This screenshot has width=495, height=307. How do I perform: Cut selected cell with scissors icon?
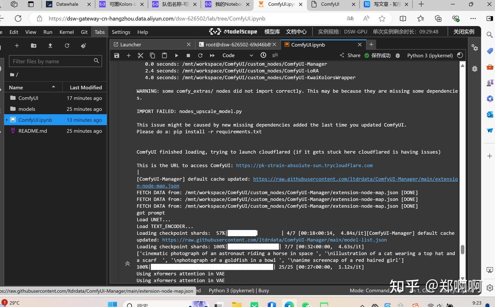pyautogui.click(x=140, y=55)
